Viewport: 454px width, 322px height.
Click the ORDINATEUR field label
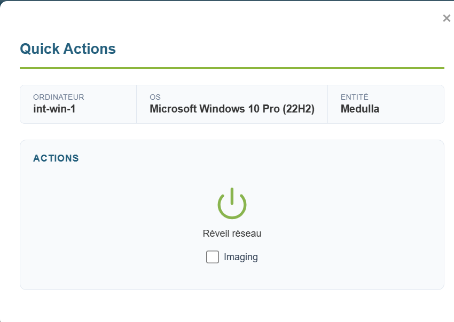point(59,97)
